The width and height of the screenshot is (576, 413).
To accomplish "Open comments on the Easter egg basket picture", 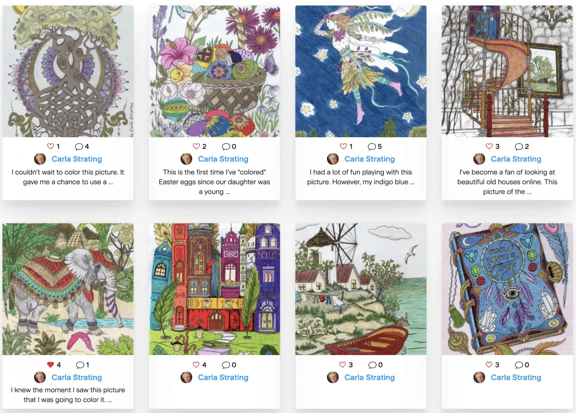I will coord(226,146).
